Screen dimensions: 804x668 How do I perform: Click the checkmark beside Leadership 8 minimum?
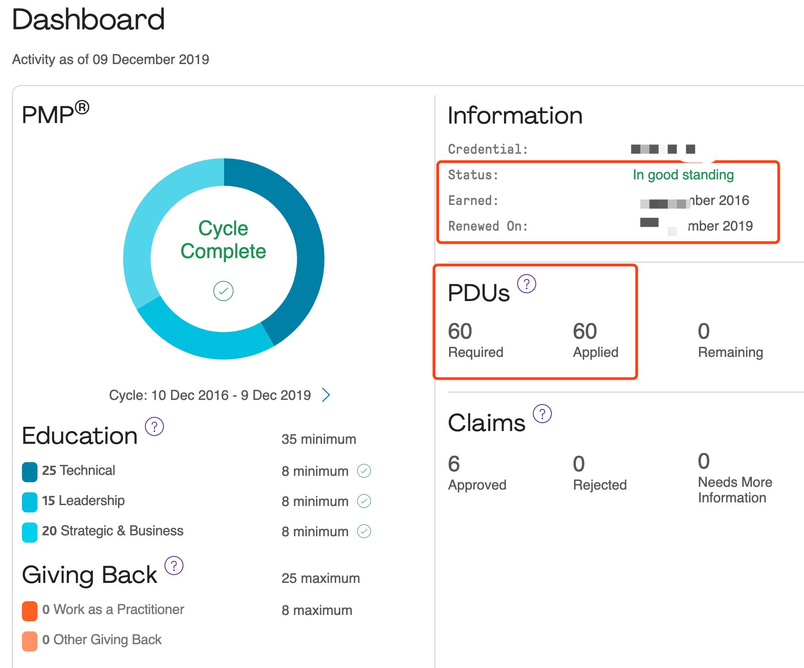364,501
